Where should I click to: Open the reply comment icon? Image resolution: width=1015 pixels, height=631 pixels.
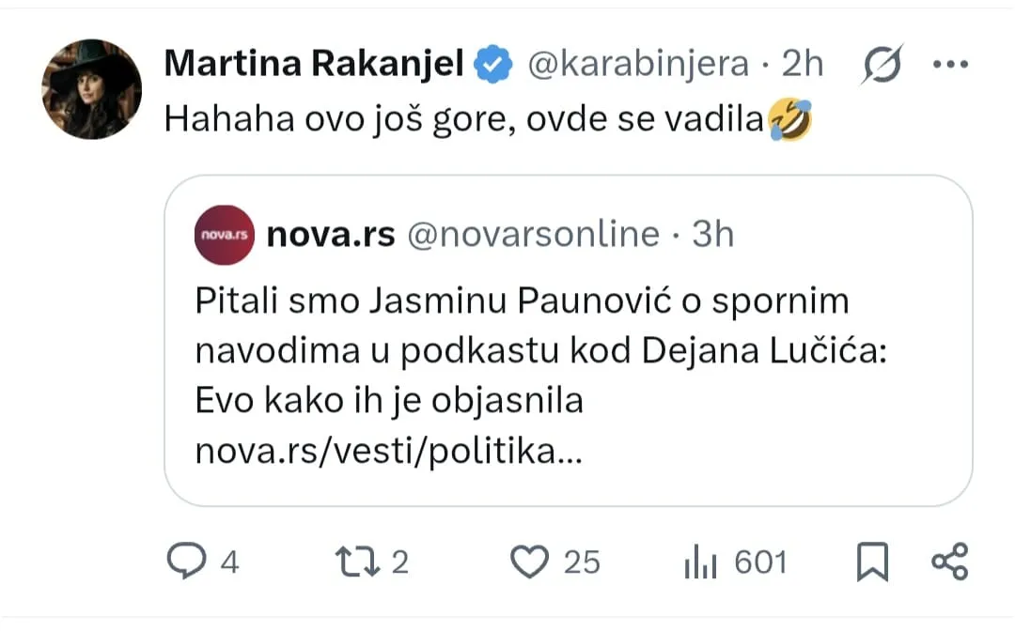pos(186,561)
